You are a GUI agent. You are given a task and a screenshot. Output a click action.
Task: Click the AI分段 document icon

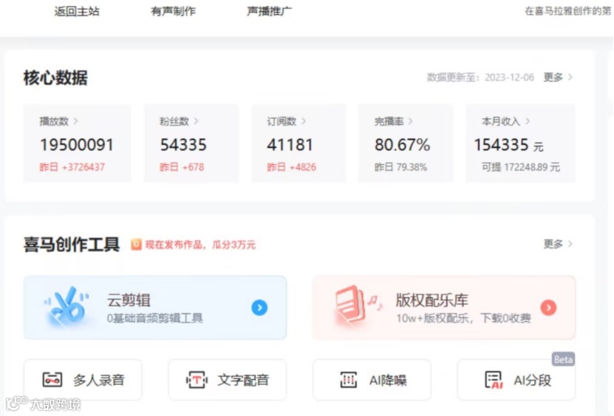[494, 380]
